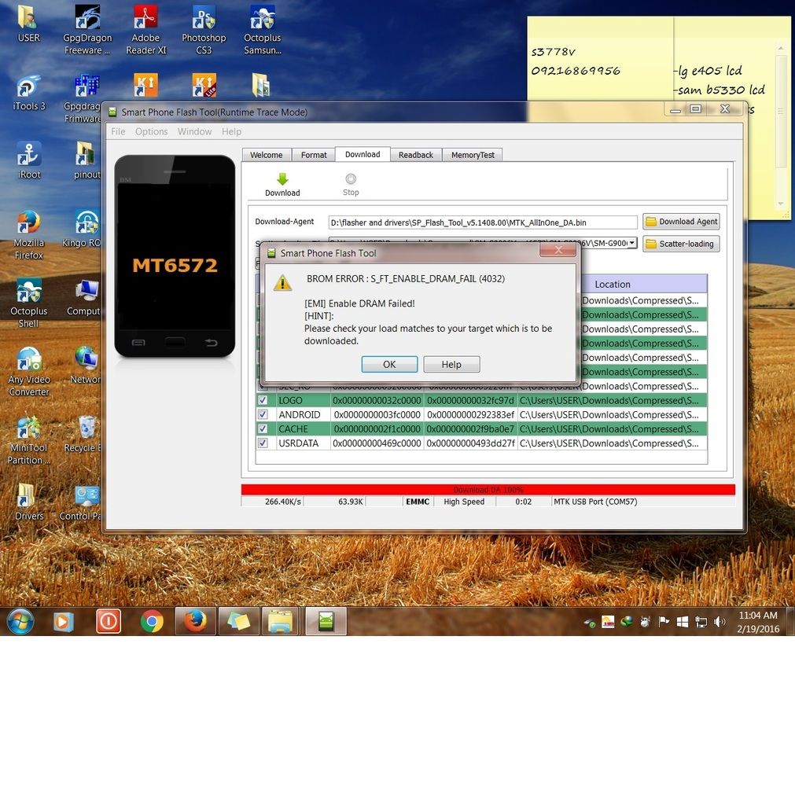
Task: Toggle the ANDROID partition checkbox
Action: (263, 415)
